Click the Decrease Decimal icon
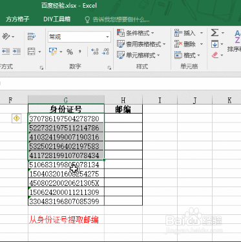Screen dimensions: 241x242 105,52
